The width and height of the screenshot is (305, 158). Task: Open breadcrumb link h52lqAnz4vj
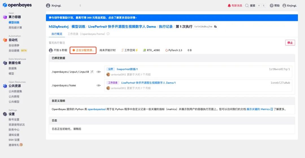coord(58,27)
